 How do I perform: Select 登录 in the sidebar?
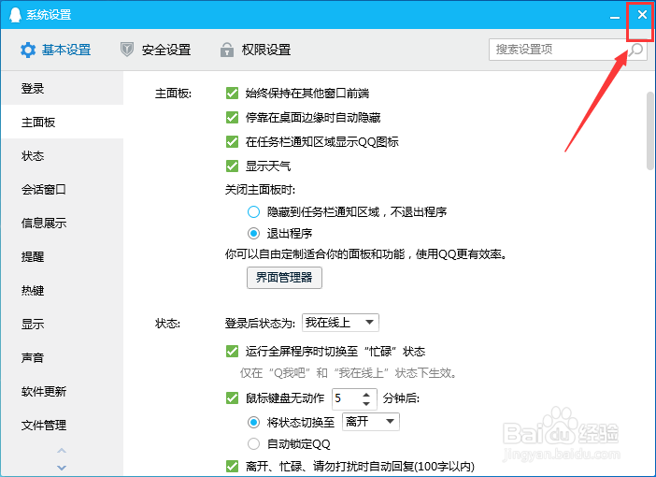point(63,88)
